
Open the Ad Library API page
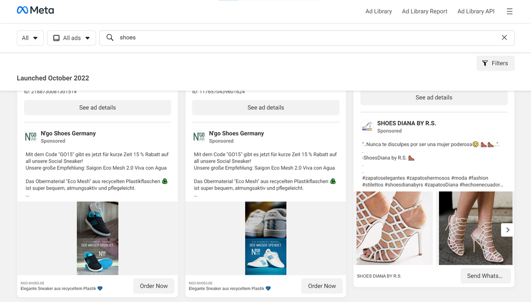(476, 11)
